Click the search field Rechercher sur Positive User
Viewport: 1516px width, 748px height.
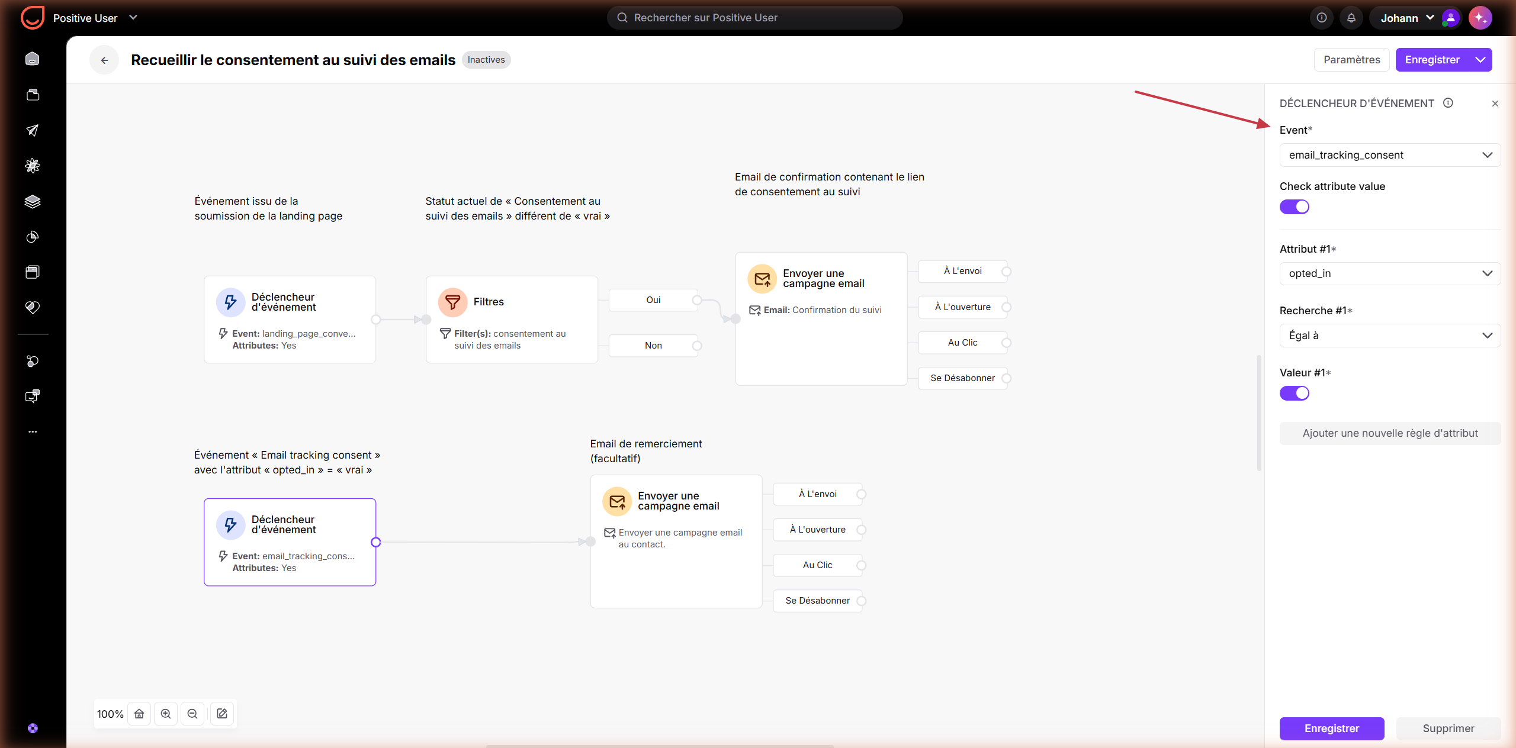tap(754, 18)
